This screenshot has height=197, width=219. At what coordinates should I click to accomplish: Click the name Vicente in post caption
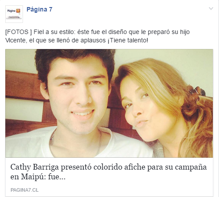pyautogui.click(x=15, y=40)
